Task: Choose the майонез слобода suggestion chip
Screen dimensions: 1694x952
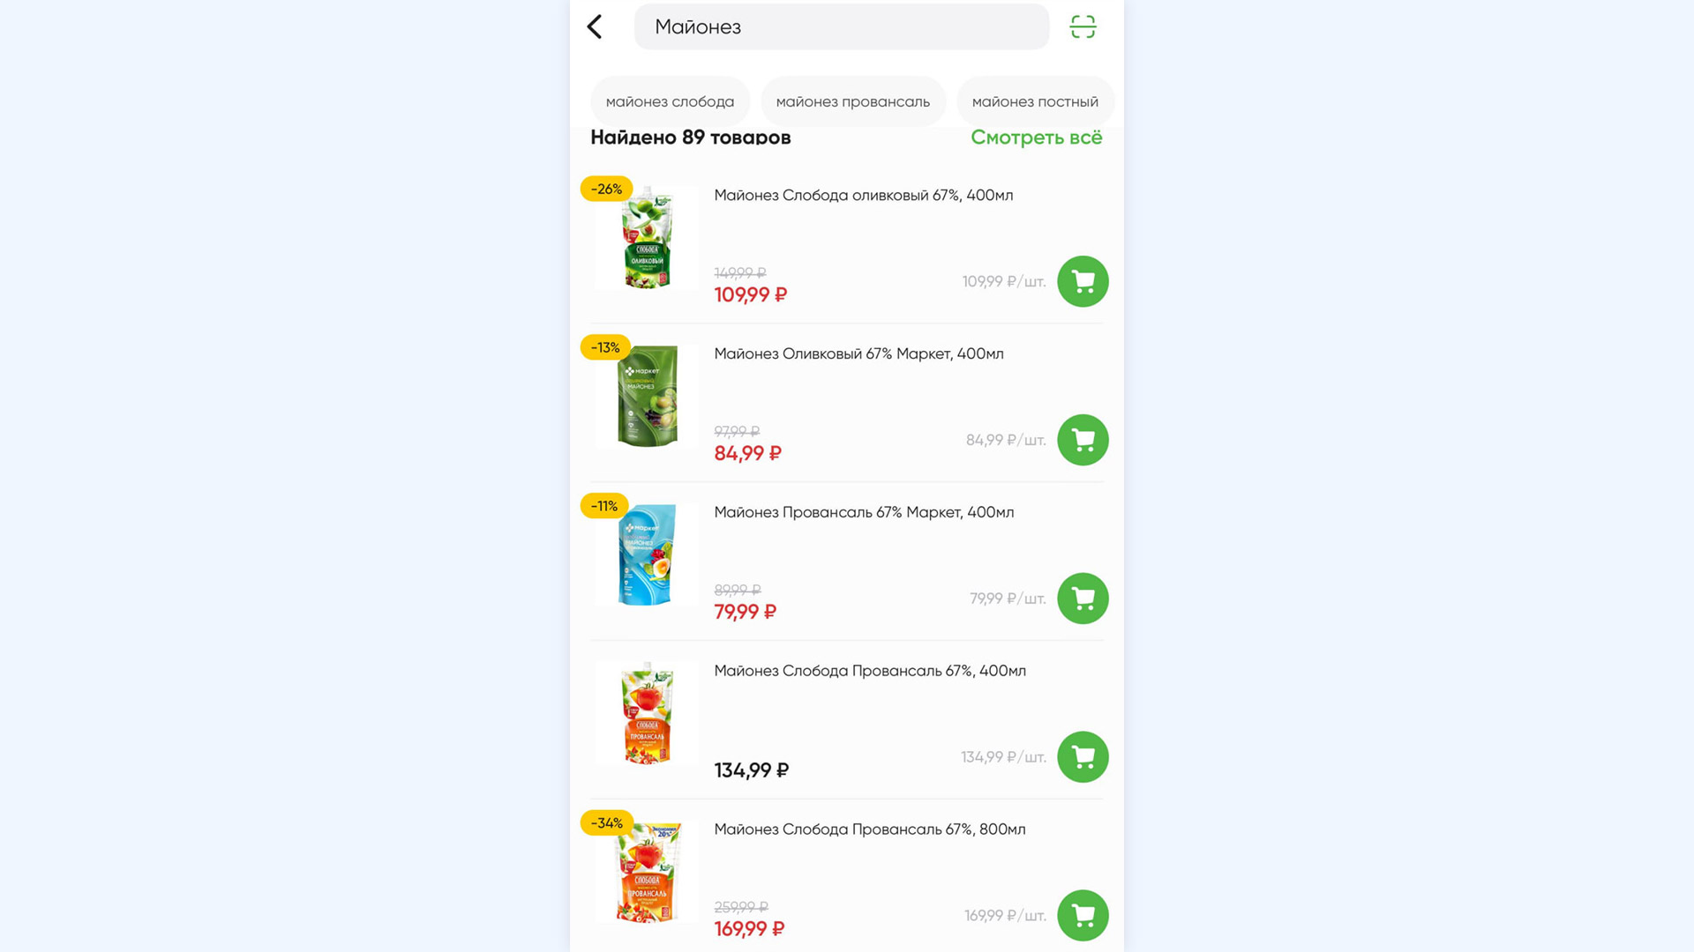Action: coord(670,101)
